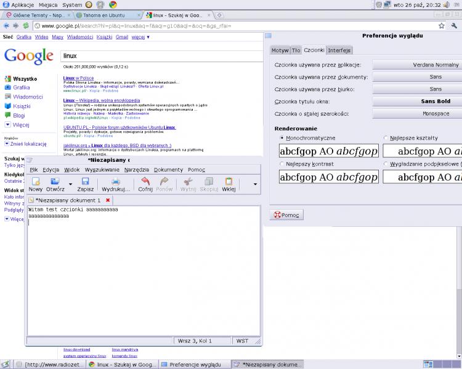
Task: Open dropdown arrow next to Otwórz
Action: [71, 184]
